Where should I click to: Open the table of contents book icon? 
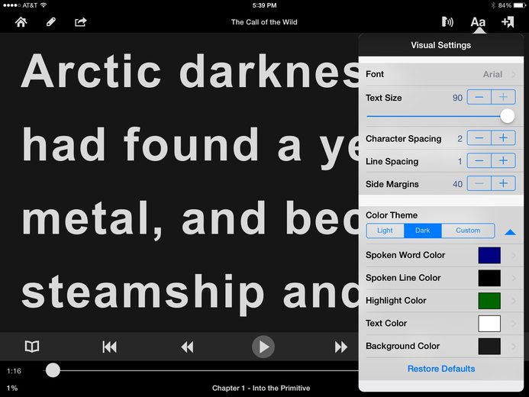click(x=32, y=347)
